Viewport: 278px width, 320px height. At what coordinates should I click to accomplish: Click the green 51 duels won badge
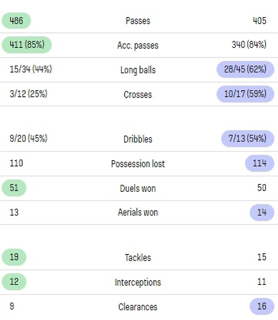click(x=14, y=188)
